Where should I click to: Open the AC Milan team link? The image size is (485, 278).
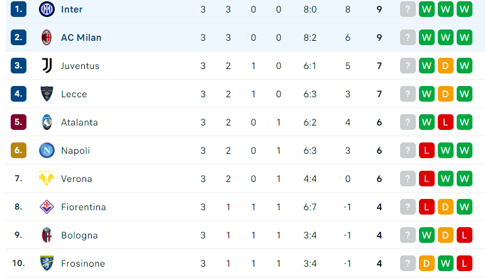point(81,38)
